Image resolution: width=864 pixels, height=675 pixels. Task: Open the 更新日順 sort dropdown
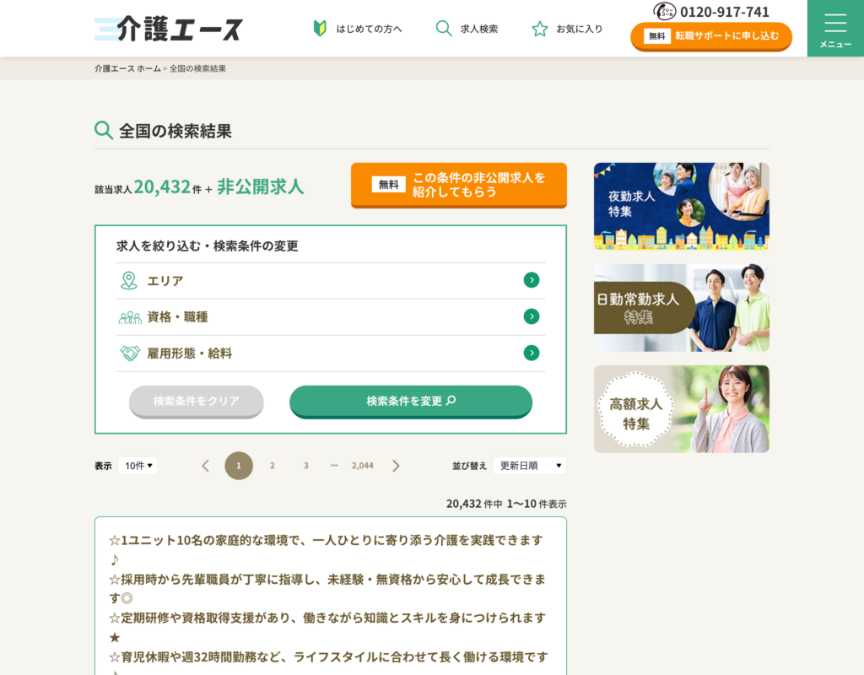click(530, 466)
